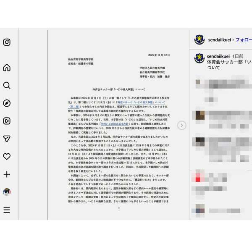Open the Reels section
252x252 pixels.
pyautogui.click(x=7, y=121)
